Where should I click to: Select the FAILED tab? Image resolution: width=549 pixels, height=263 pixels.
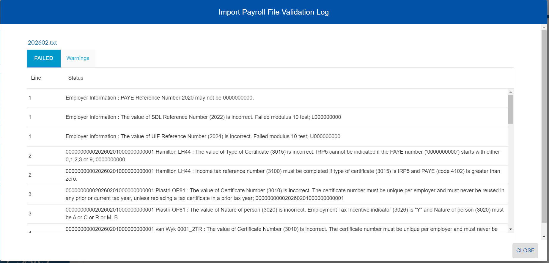pos(44,58)
